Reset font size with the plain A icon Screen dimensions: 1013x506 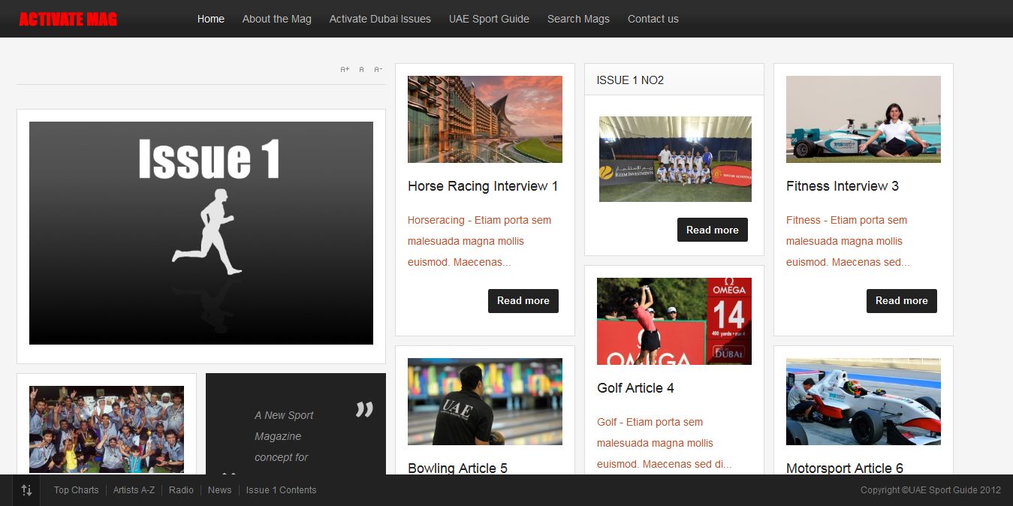pyautogui.click(x=361, y=70)
